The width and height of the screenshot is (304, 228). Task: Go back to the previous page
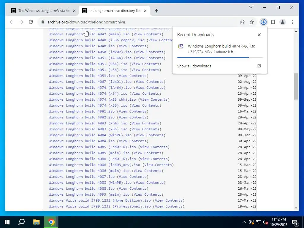12,22
